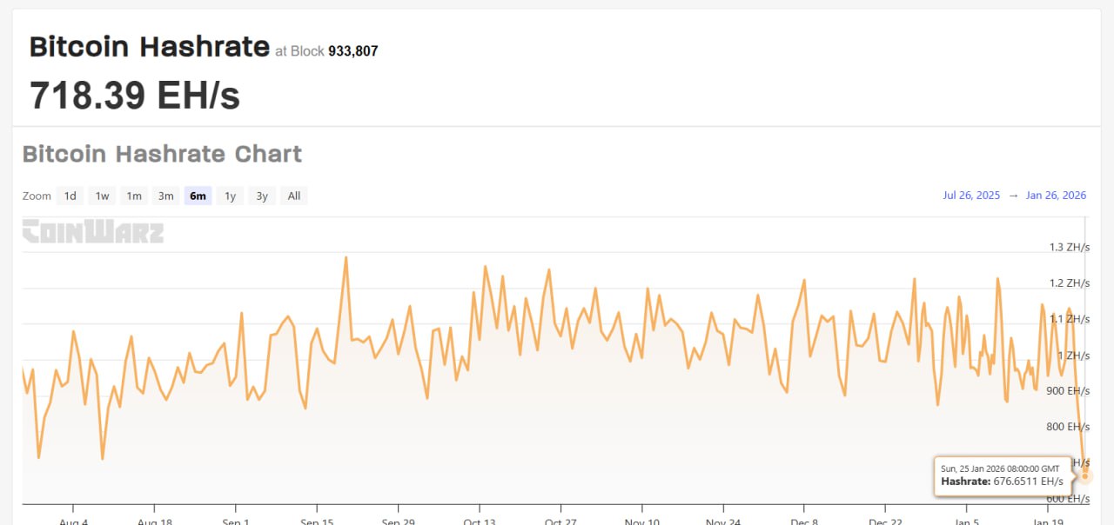Screen dimensions: 1114x525
Task: Show All hashrate history
Action: 294,196
